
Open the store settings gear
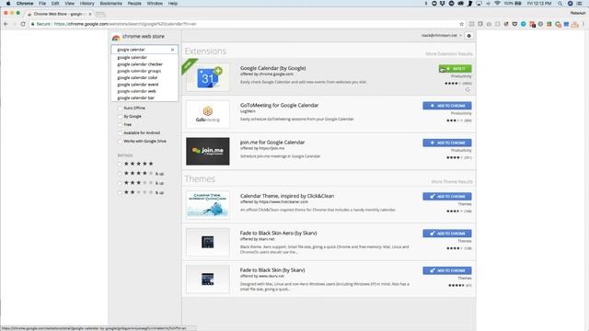(x=468, y=36)
